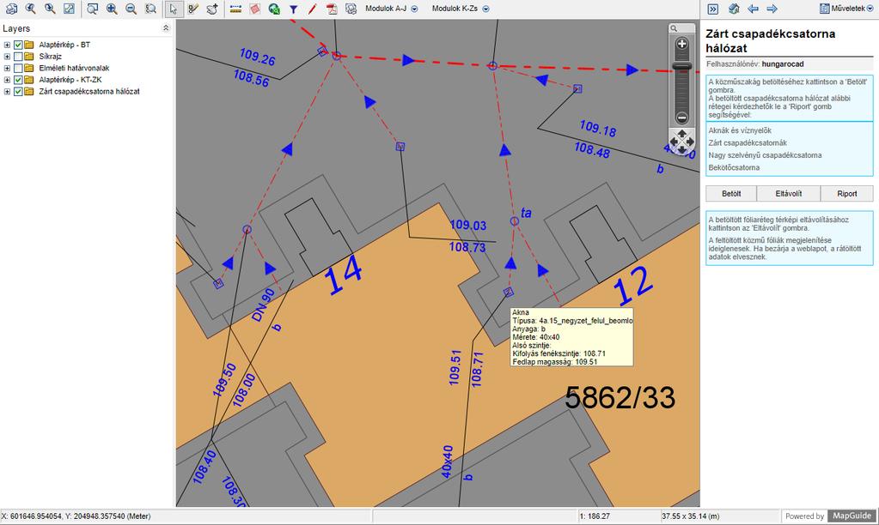
Task: Open the Műveletek dropdown menu
Action: 846,9
